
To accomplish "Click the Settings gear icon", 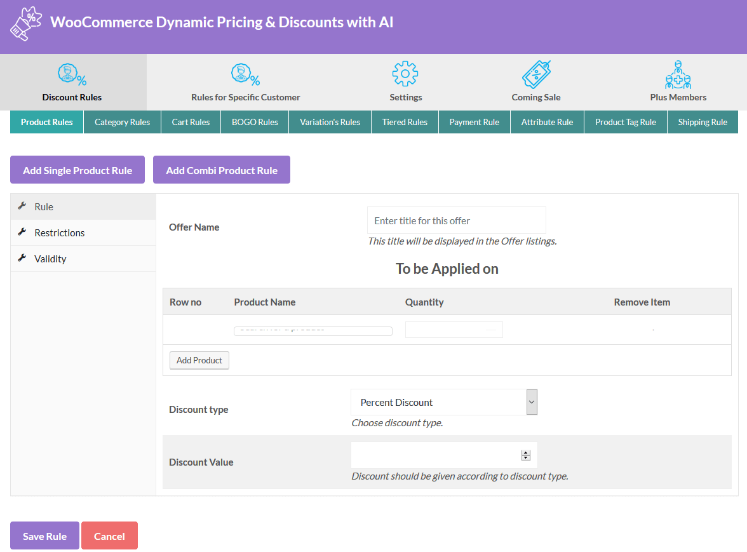I will [x=405, y=74].
